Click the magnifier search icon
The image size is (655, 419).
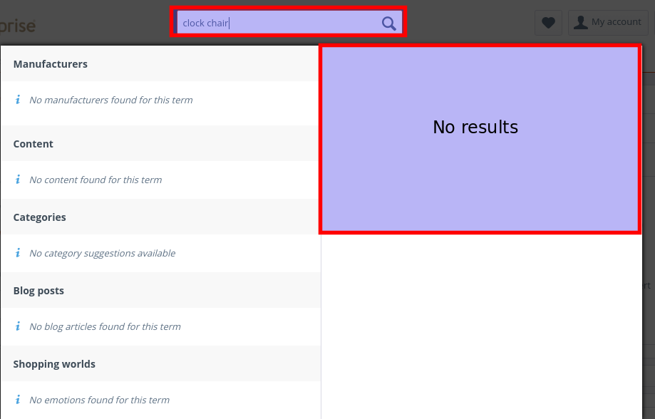(x=388, y=24)
